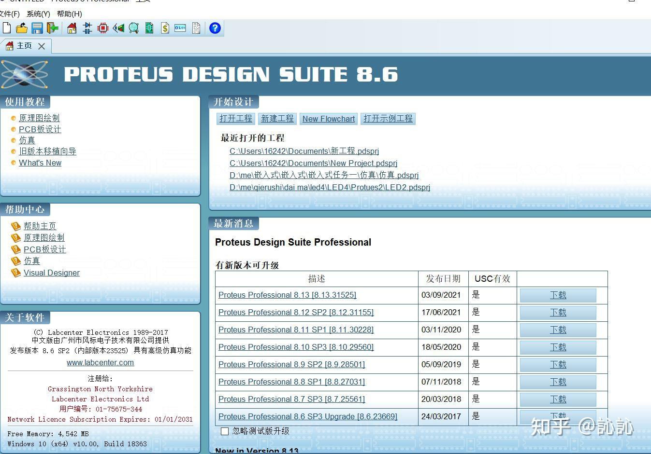The height and width of the screenshot is (454, 651).
Task: Save the project with the floppy disk icon
Action: click(37, 28)
